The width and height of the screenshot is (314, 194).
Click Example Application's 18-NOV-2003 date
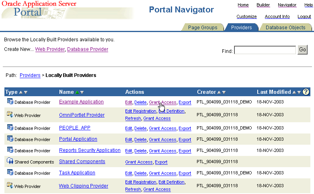[x=270, y=102]
